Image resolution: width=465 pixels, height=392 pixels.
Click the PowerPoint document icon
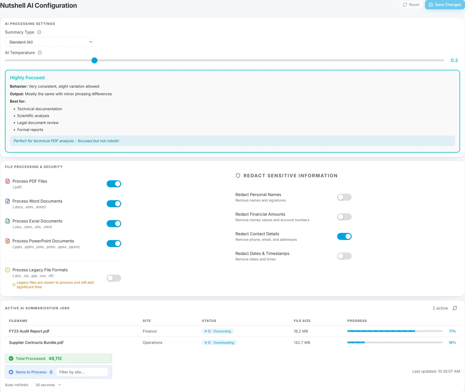click(8, 241)
